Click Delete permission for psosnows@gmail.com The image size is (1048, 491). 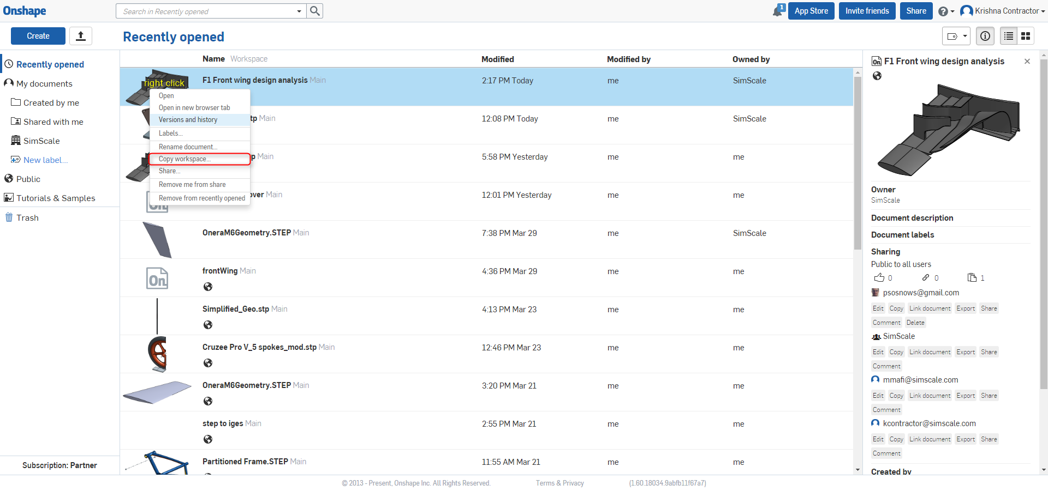coord(915,323)
